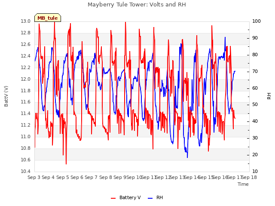The width and height of the screenshot is (275, 206).
Task: Click the 100 right axis tick
Action: coord(257,21)
